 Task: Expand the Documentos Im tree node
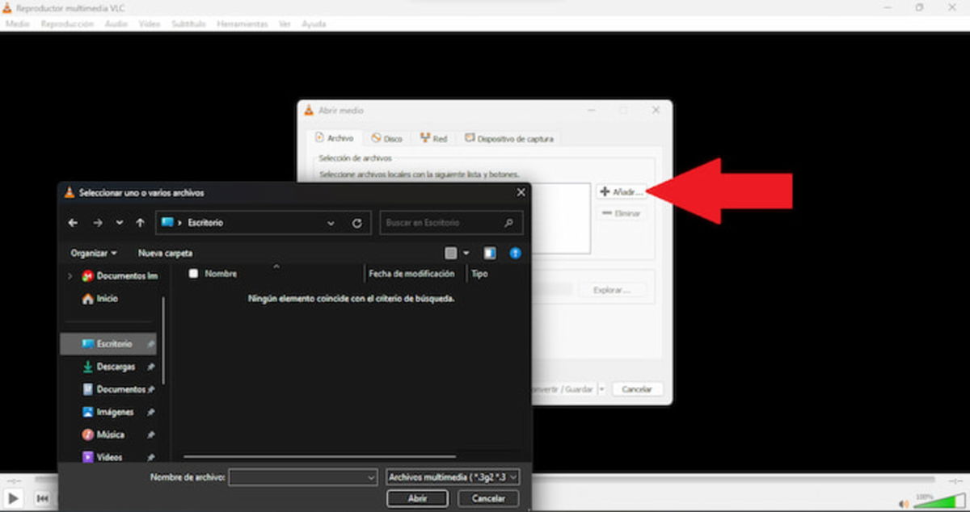tap(70, 276)
